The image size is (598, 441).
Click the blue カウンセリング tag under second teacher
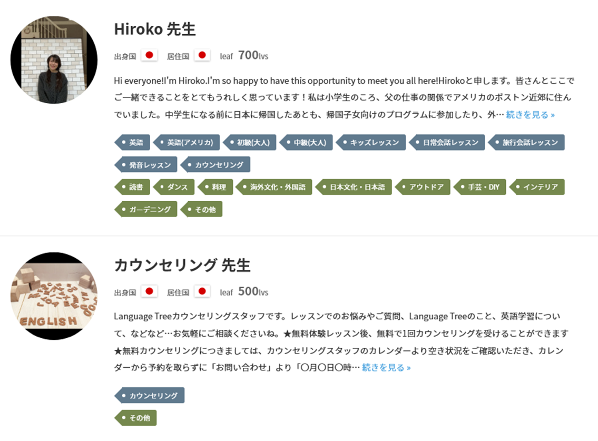click(150, 396)
